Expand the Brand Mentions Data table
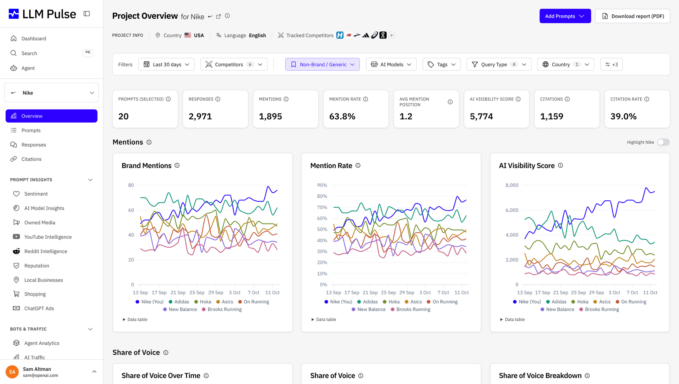Viewport: 679px width, 384px height. pyautogui.click(x=135, y=319)
